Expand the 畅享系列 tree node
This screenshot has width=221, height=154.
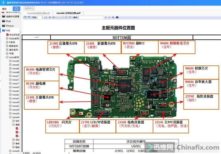point(7,46)
